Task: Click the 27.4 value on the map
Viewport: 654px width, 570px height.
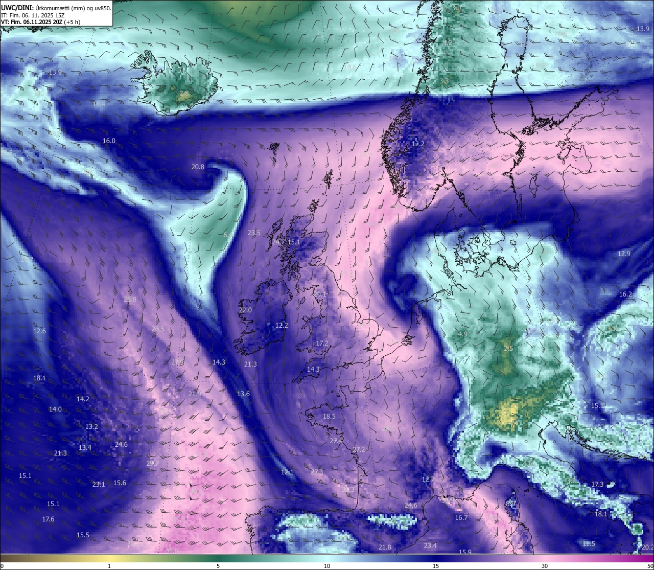Action: 336,441
